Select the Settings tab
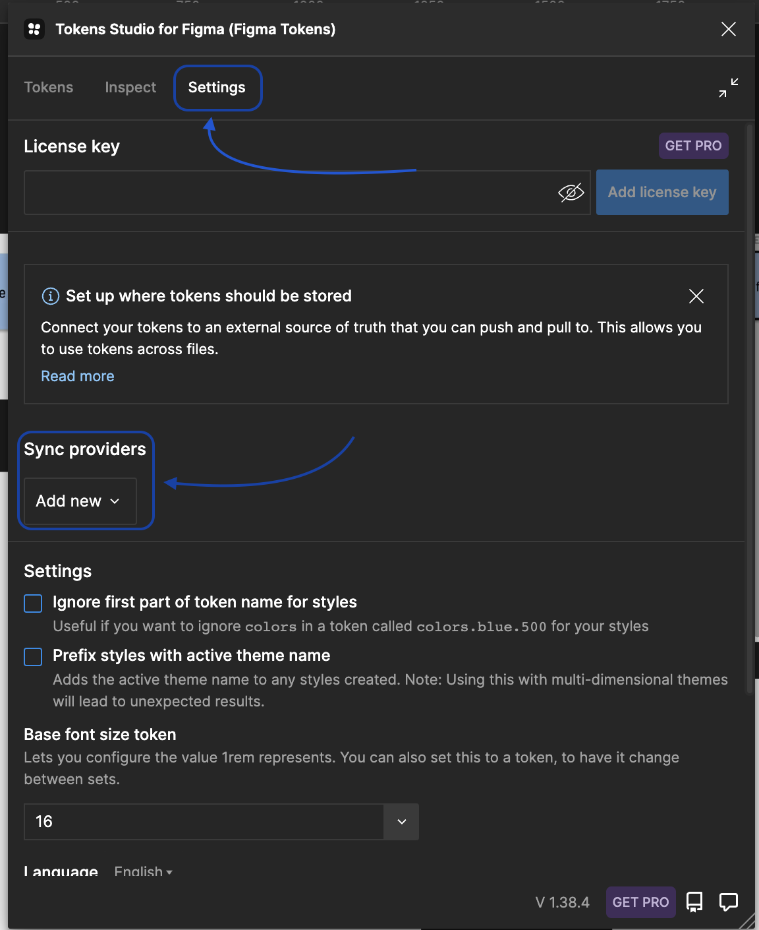Viewport: 759px width, 930px height. (x=217, y=87)
